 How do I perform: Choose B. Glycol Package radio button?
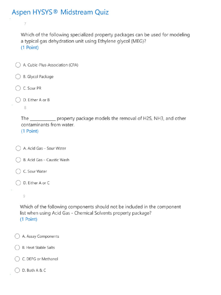click(18, 77)
